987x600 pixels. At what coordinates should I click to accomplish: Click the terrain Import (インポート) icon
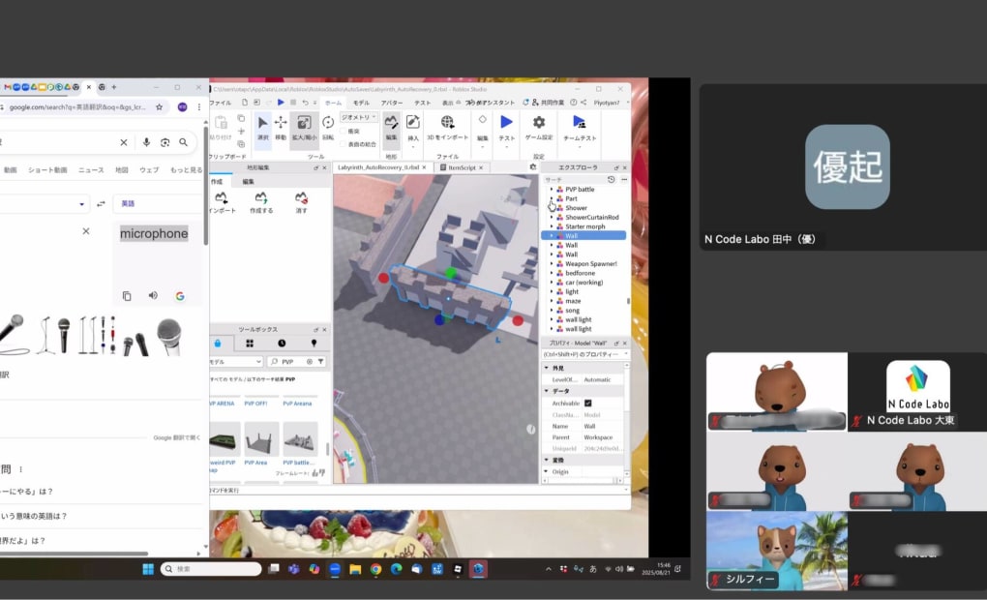221,200
